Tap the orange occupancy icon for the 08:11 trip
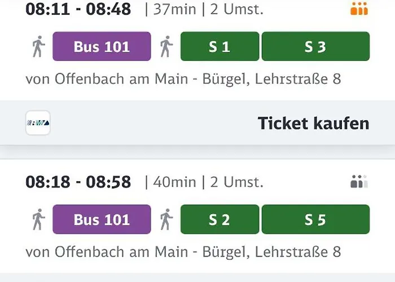 pyautogui.click(x=359, y=8)
